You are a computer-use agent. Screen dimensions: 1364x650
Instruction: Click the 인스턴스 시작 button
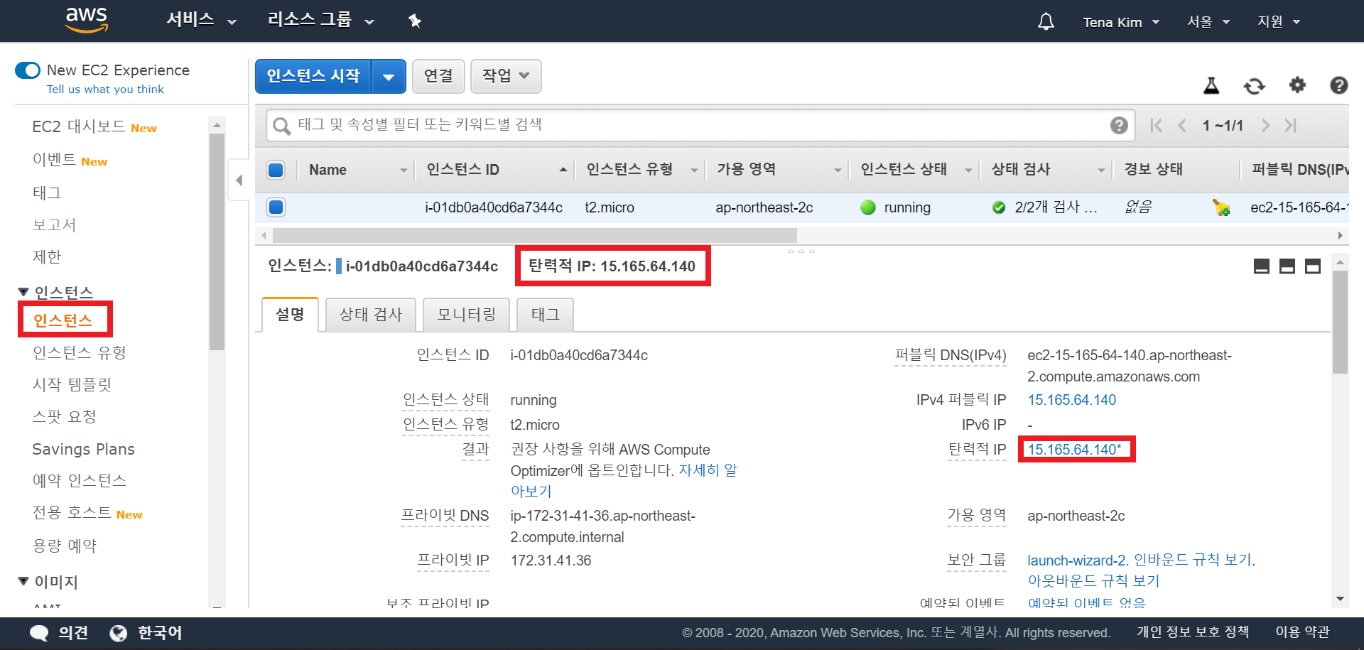[313, 76]
